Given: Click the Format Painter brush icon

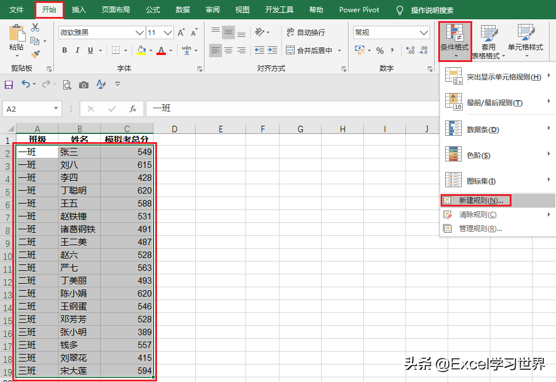Looking at the screenshot, I should coord(35,54).
